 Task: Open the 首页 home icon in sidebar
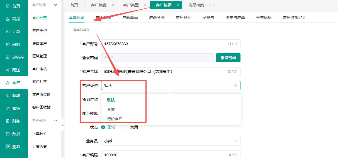[8, 6]
